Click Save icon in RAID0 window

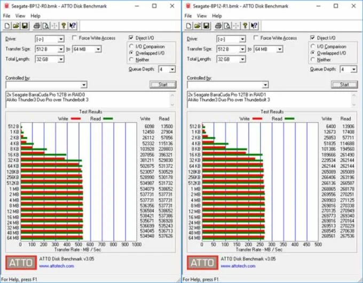pos(25,26)
